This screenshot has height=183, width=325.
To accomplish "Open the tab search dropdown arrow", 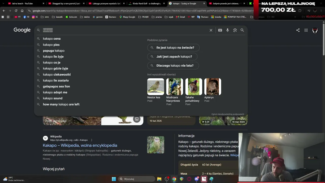I will (3, 4).
